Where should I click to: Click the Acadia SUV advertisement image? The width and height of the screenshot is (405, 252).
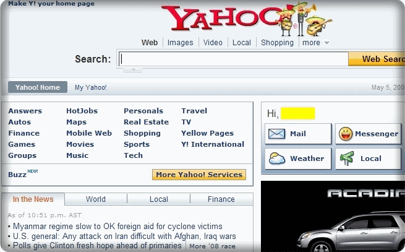click(333, 216)
